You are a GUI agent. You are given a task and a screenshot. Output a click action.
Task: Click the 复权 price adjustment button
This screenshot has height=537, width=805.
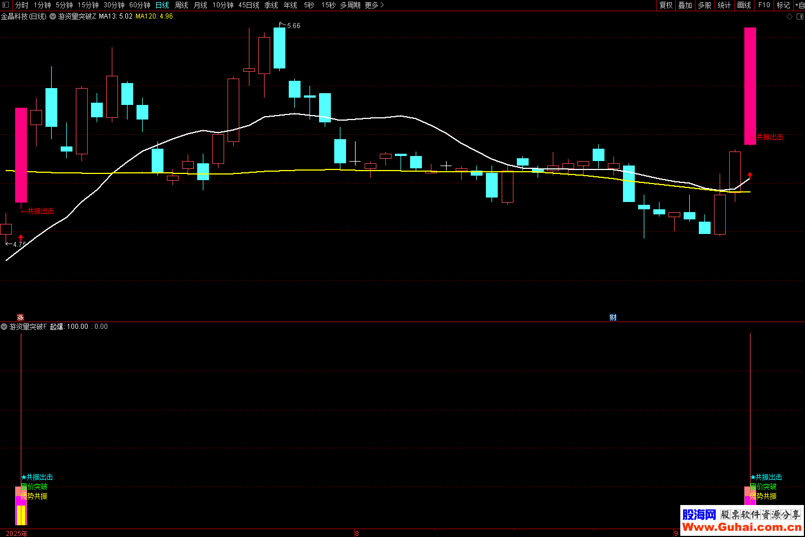666,5
